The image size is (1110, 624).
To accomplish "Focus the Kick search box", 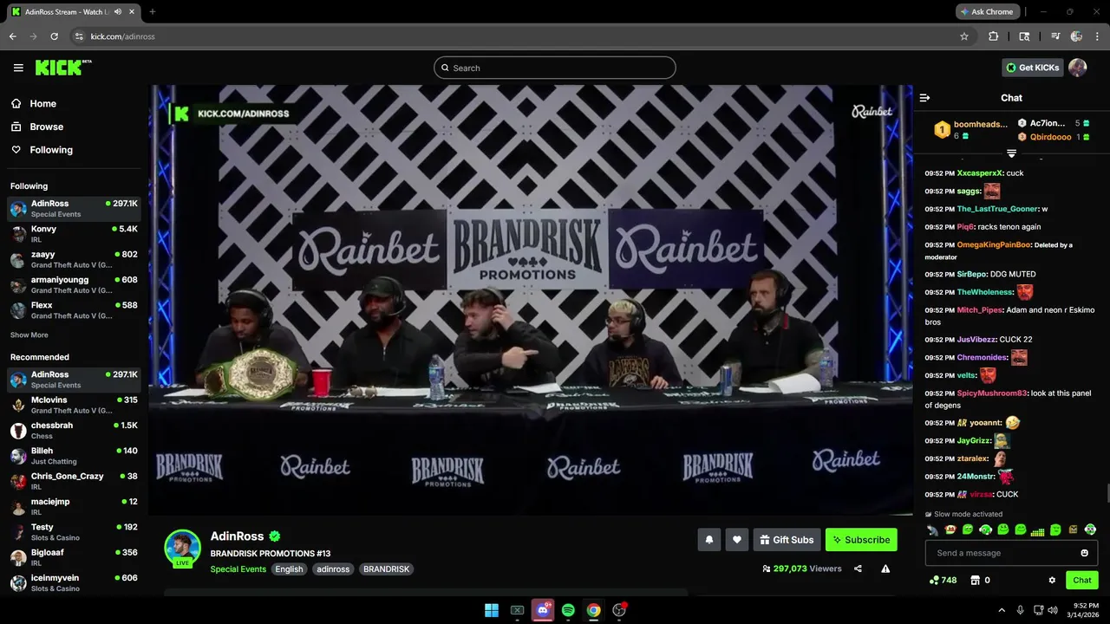I will click(555, 68).
